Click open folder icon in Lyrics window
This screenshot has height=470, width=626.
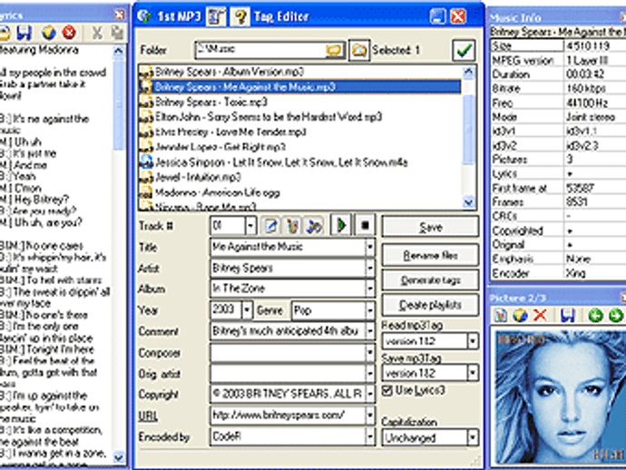point(5,33)
